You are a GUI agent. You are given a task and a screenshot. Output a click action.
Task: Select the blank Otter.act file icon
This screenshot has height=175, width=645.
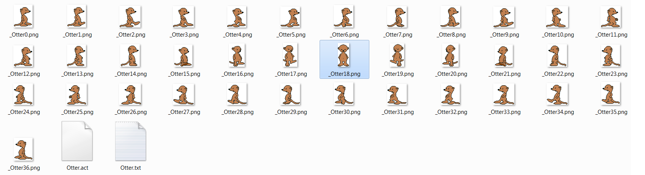77,141
